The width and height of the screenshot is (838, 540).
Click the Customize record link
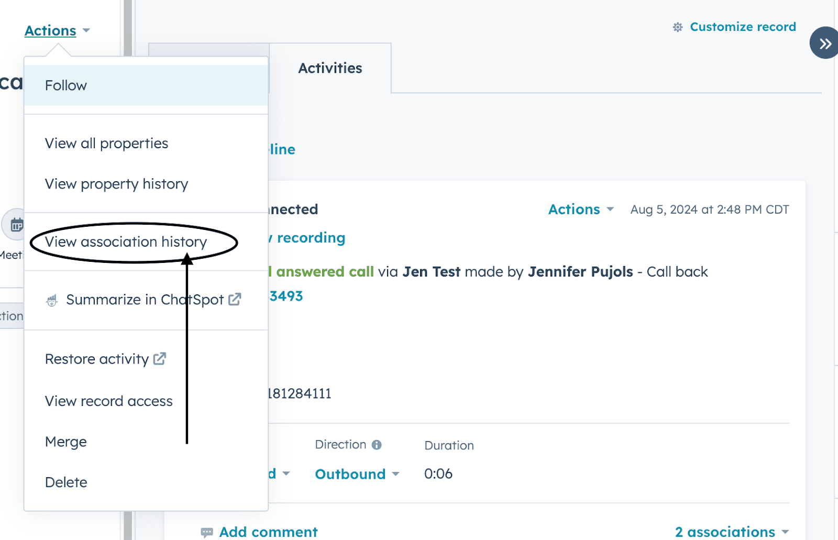coord(742,27)
